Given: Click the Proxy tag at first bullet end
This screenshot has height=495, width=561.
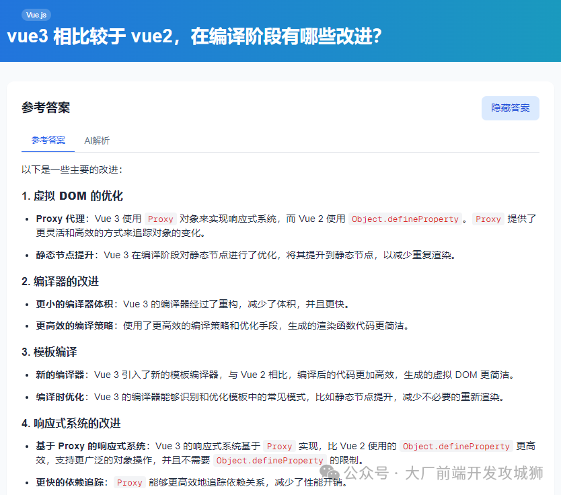Looking at the screenshot, I should [488, 219].
